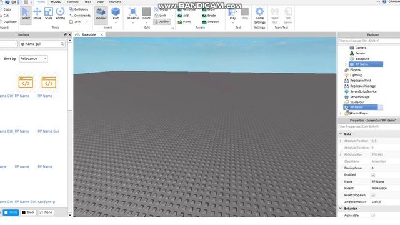Insert a new Part

(x=116, y=14)
